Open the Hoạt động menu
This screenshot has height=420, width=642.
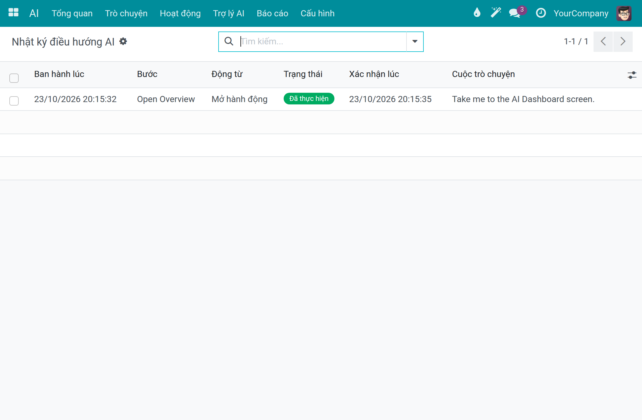tap(180, 13)
